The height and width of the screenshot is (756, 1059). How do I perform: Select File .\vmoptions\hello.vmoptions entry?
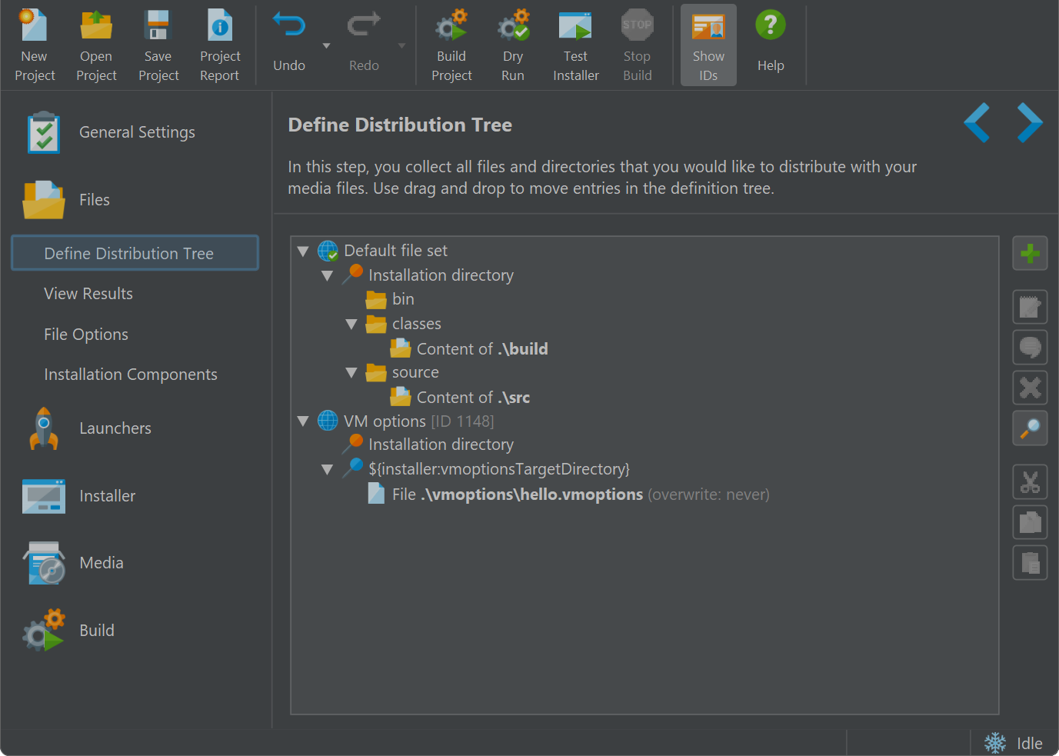click(x=568, y=494)
